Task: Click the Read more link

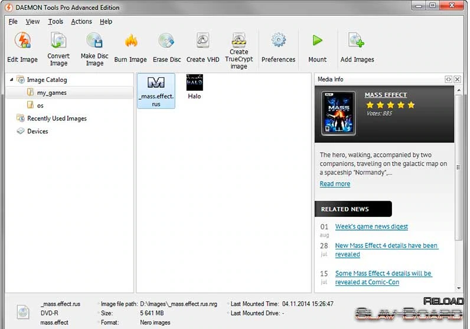Action: pos(335,184)
